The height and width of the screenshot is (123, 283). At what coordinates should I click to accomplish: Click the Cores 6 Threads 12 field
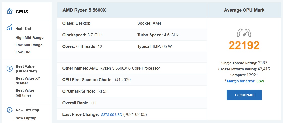(x=82, y=46)
